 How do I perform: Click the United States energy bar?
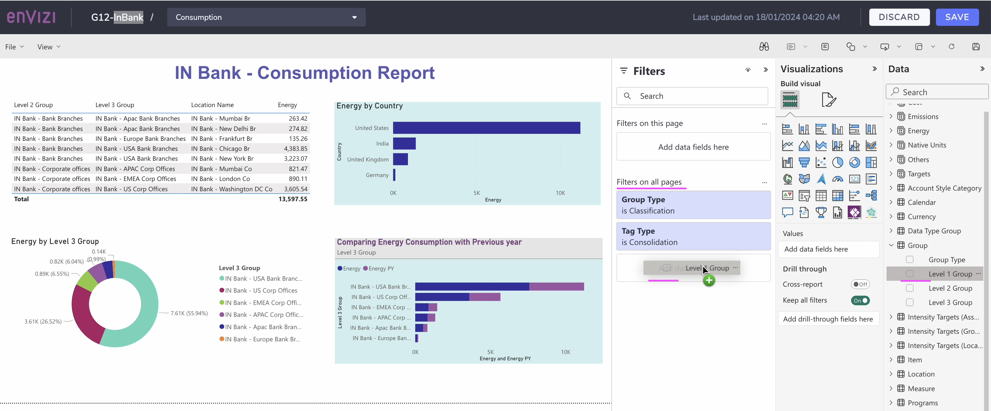[487, 128]
